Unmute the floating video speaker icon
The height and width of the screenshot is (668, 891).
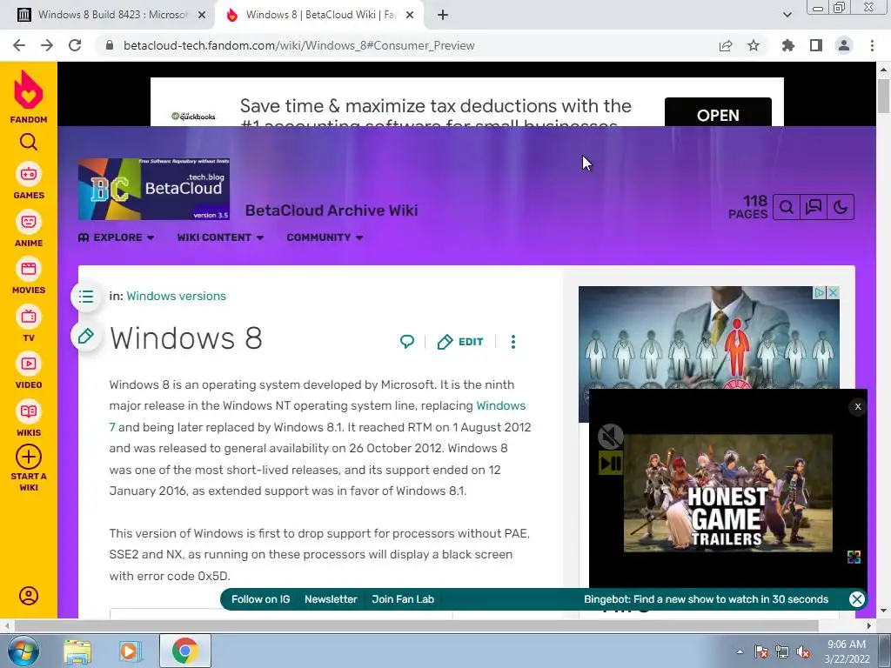[x=610, y=437]
